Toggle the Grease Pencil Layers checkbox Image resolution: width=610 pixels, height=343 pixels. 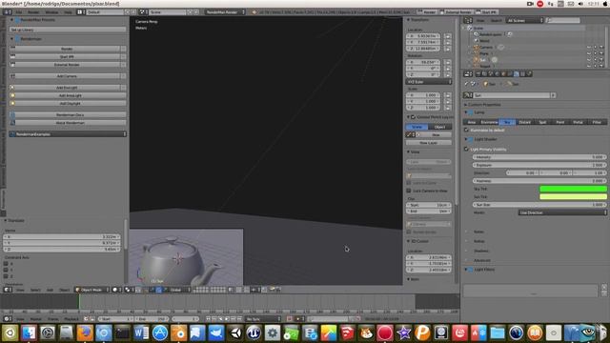tap(413, 117)
